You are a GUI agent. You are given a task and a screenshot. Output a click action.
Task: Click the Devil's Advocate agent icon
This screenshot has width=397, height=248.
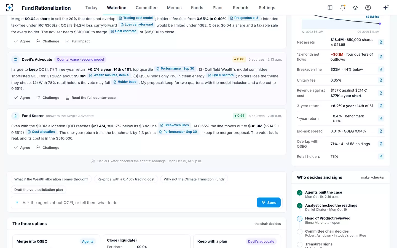[15, 60]
